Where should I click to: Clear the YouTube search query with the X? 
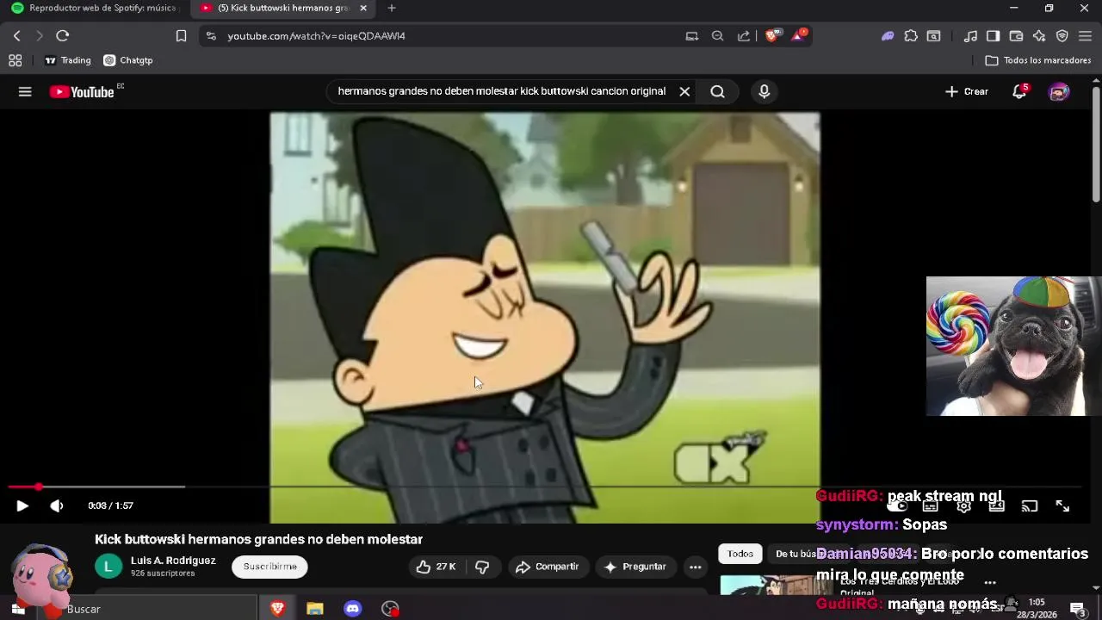pos(684,91)
